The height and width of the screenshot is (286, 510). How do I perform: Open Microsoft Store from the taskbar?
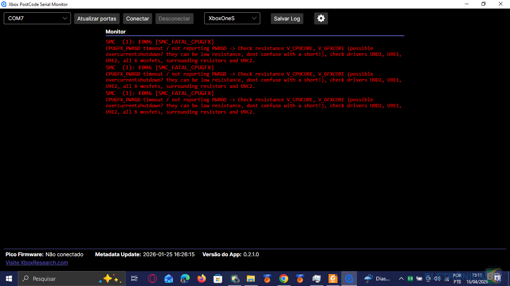pyautogui.click(x=218, y=279)
